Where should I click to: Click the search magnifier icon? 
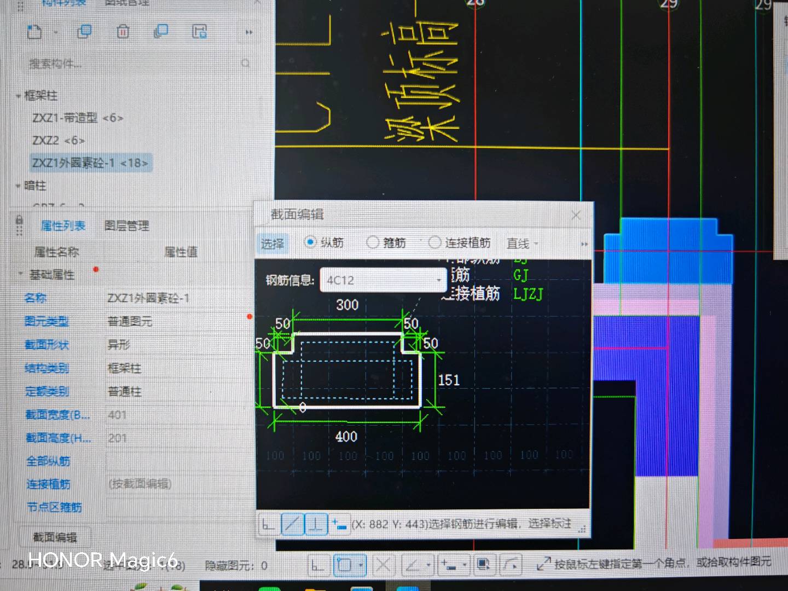tap(245, 63)
